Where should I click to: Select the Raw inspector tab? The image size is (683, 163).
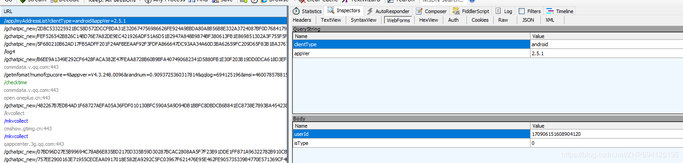coord(503,20)
